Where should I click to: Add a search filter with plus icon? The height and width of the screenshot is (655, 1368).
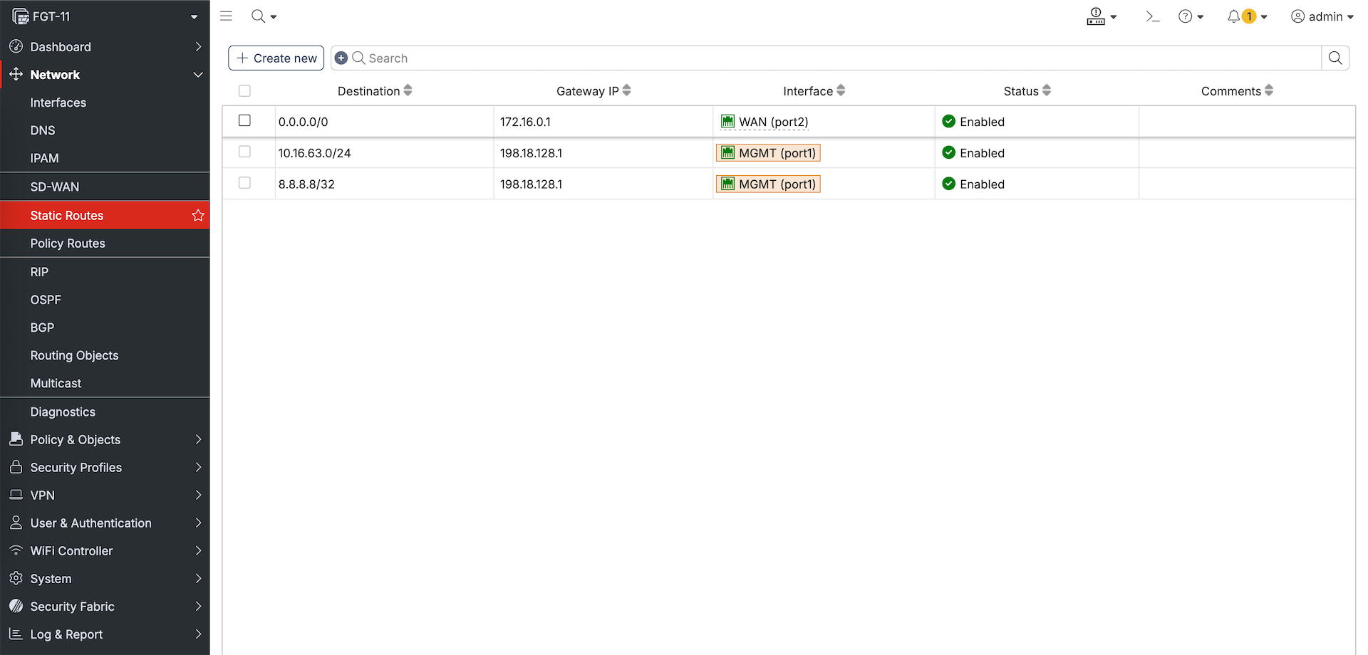pyautogui.click(x=341, y=58)
